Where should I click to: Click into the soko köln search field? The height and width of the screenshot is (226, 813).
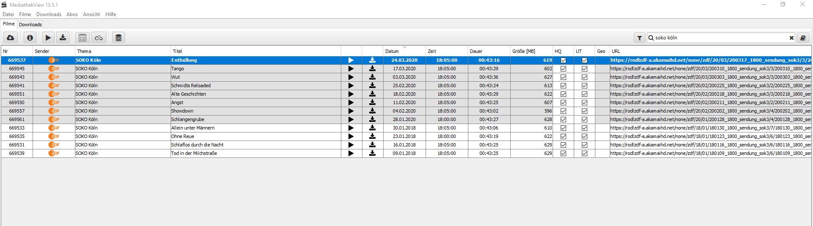[720, 38]
